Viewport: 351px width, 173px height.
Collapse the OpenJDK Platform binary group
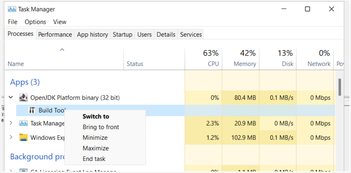pyautogui.click(x=11, y=98)
